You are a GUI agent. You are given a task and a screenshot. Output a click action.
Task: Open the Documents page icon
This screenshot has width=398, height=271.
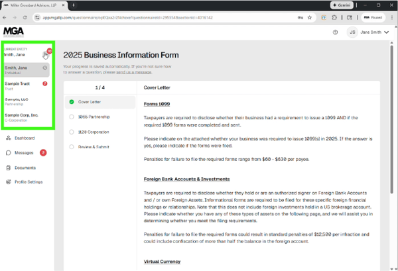tap(9, 168)
